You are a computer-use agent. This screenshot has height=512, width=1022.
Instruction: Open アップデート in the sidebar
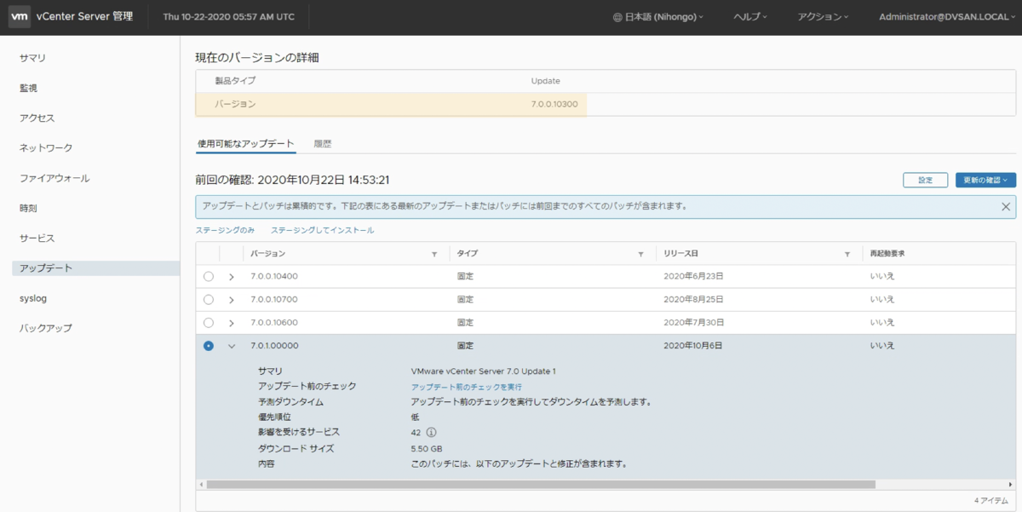tap(95, 268)
